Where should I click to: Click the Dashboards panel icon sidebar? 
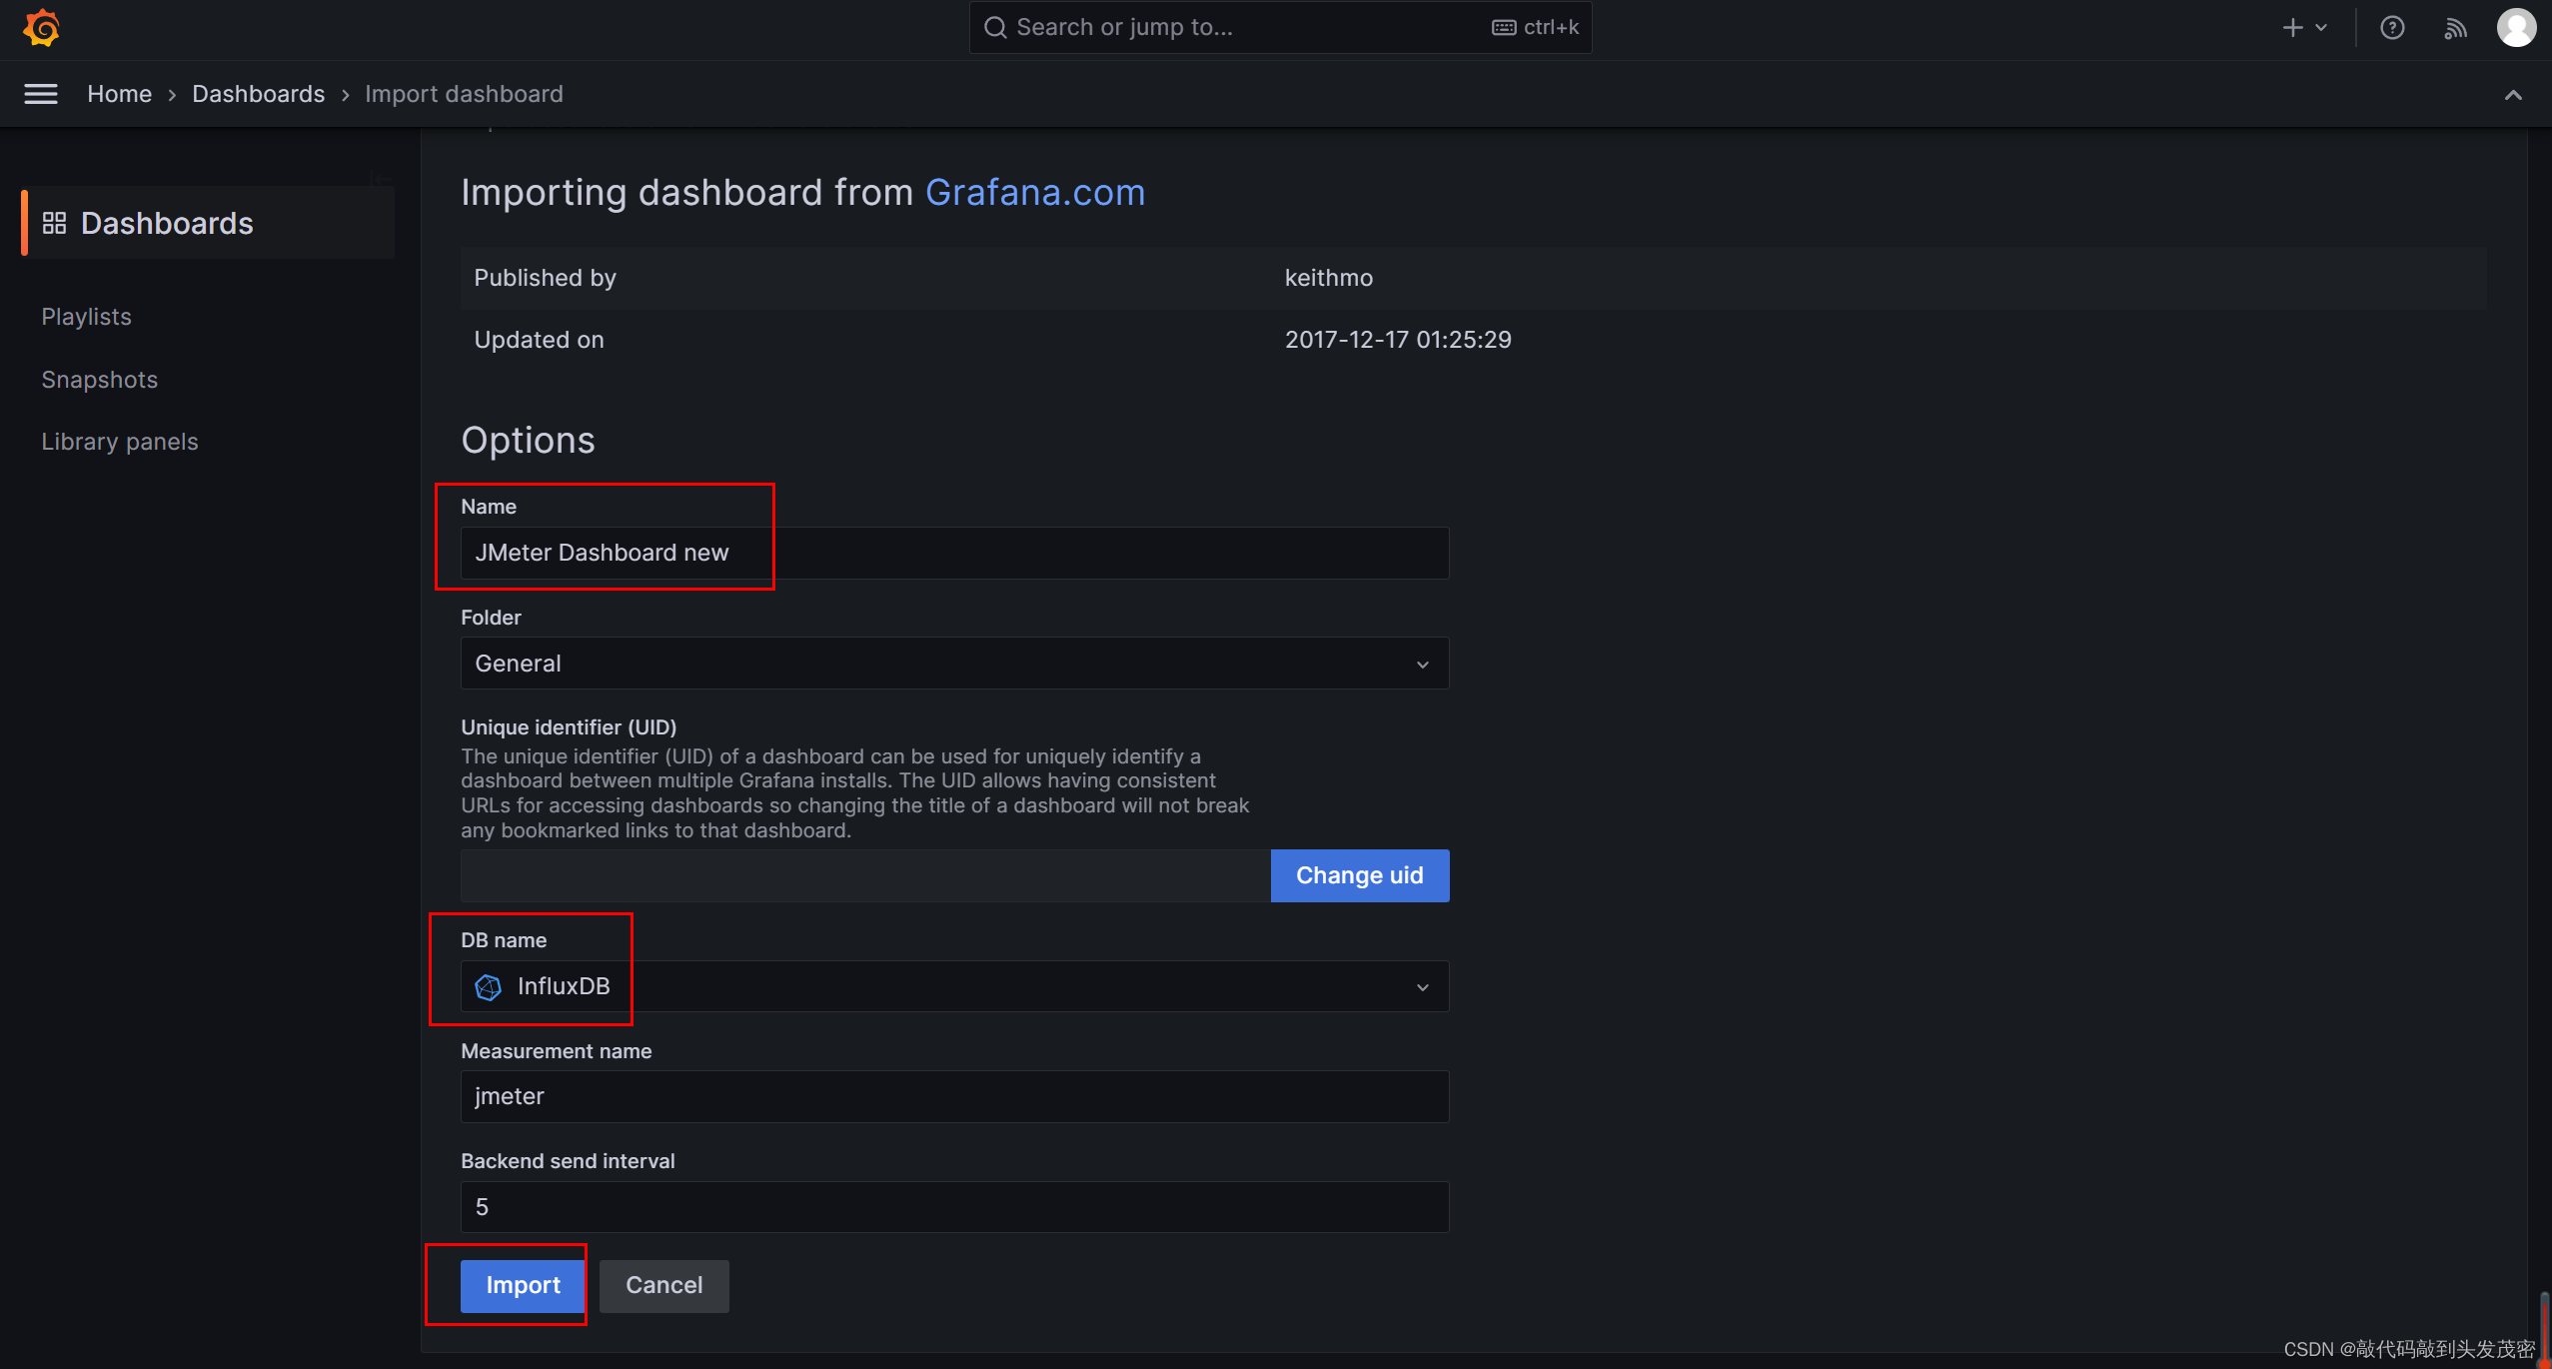coord(54,223)
